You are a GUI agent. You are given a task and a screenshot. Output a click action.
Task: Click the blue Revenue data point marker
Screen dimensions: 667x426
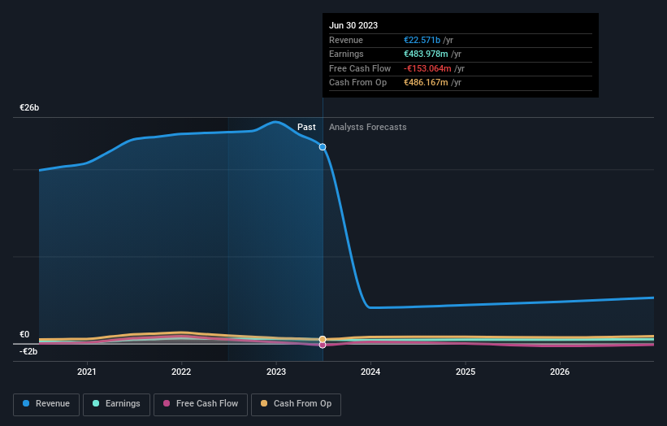[323, 147]
